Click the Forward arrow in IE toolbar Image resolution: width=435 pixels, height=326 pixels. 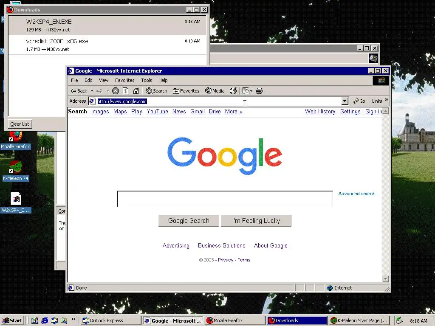(x=99, y=91)
